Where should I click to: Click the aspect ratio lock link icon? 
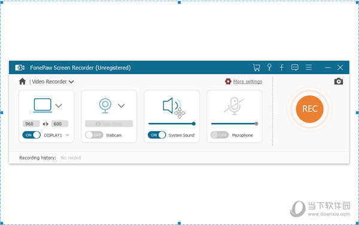pos(45,124)
